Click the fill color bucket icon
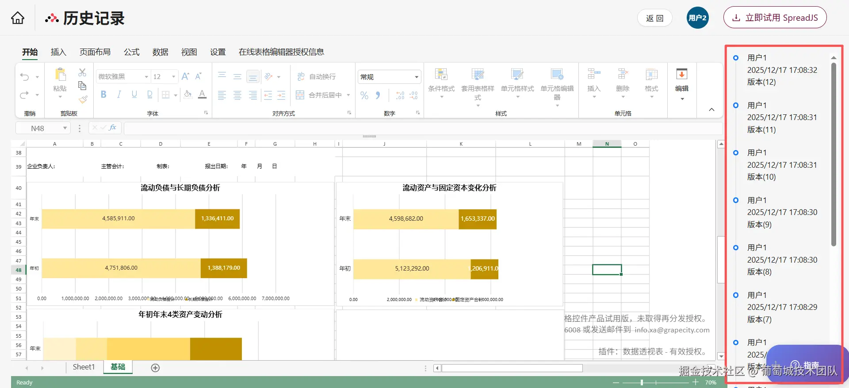849x388 pixels. (x=188, y=94)
